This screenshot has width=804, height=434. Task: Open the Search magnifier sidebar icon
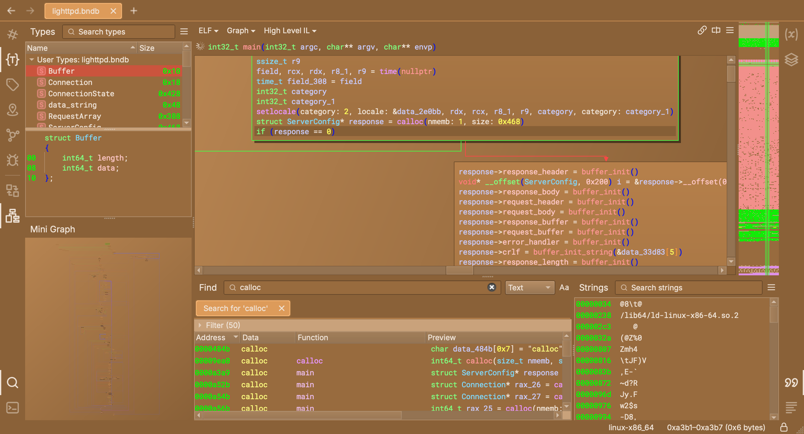coord(13,382)
